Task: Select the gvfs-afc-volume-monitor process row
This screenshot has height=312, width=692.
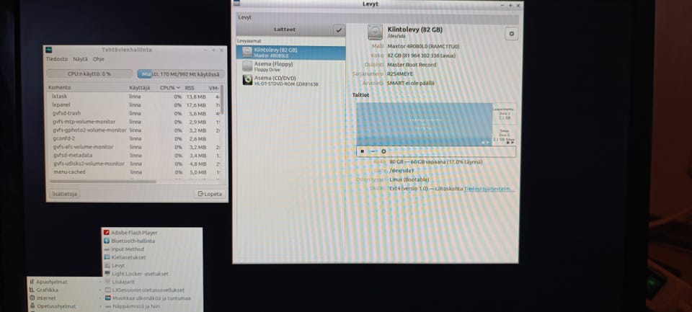Action: pyautogui.click(x=133, y=147)
